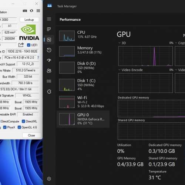Open App history from Task Manager sidebar
The height and width of the screenshot is (185, 185).
[49, 50]
